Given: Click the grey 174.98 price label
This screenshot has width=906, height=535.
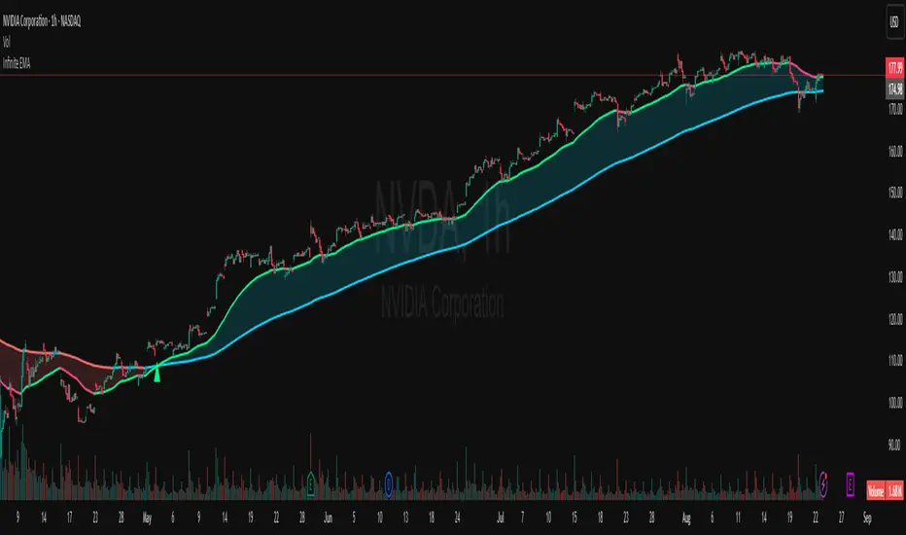Looking at the screenshot, I should [894, 89].
